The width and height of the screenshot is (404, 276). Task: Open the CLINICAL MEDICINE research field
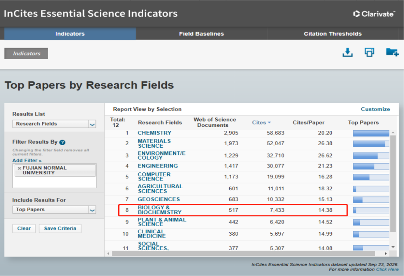(151, 234)
